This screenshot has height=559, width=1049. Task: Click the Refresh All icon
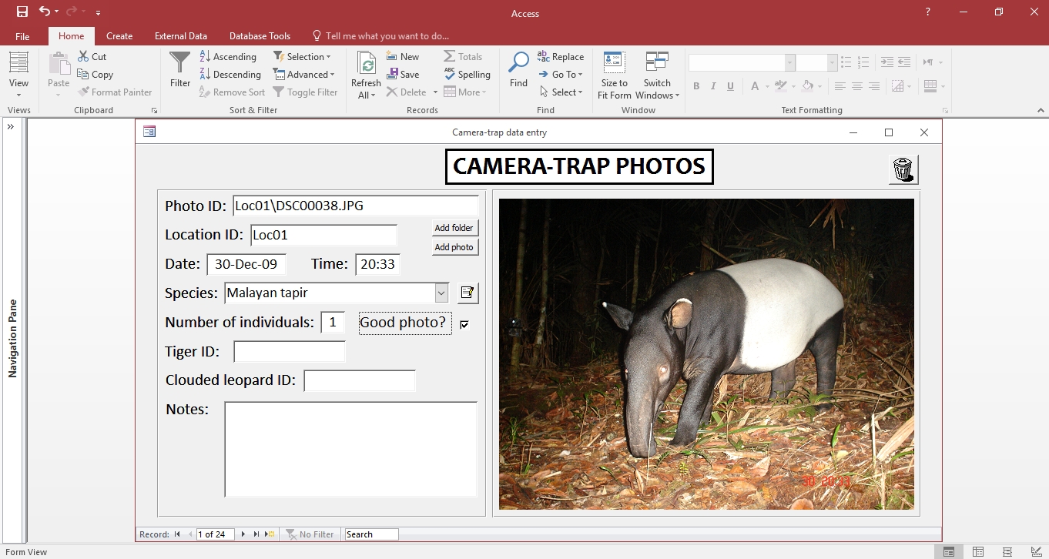(366, 63)
